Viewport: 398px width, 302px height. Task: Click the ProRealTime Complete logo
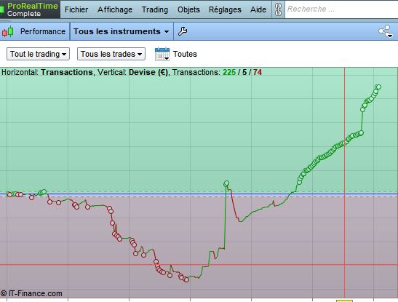30,9
